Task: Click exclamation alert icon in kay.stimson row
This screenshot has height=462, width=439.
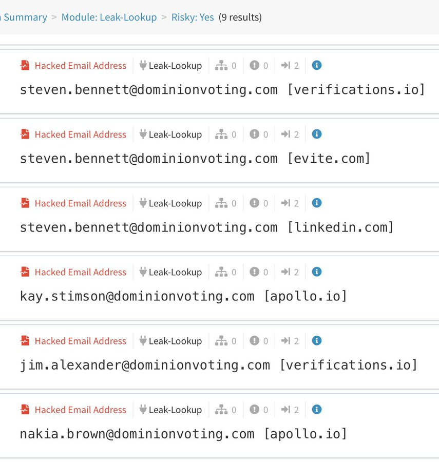Action: coord(254,272)
